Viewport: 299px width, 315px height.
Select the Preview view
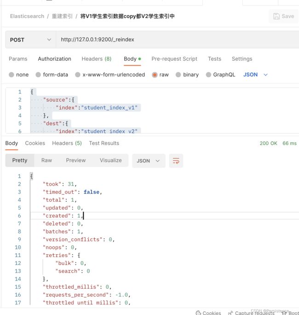(76, 160)
